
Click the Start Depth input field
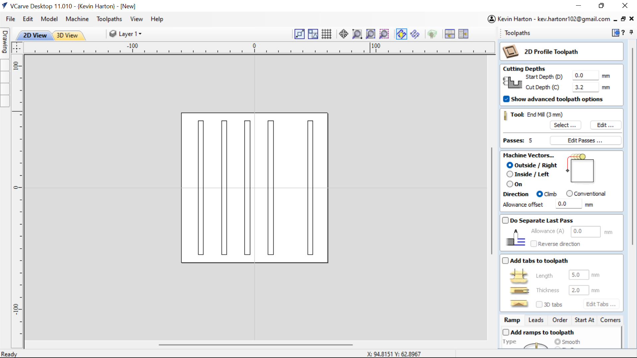[x=586, y=76]
